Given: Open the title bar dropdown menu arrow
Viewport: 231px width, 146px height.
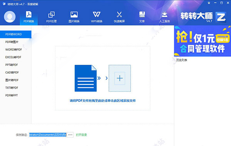Looking at the screenshot, I should point(209,3).
